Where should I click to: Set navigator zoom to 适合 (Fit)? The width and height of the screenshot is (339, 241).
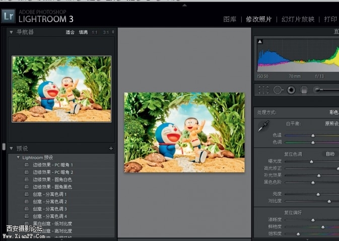pos(70,32)
